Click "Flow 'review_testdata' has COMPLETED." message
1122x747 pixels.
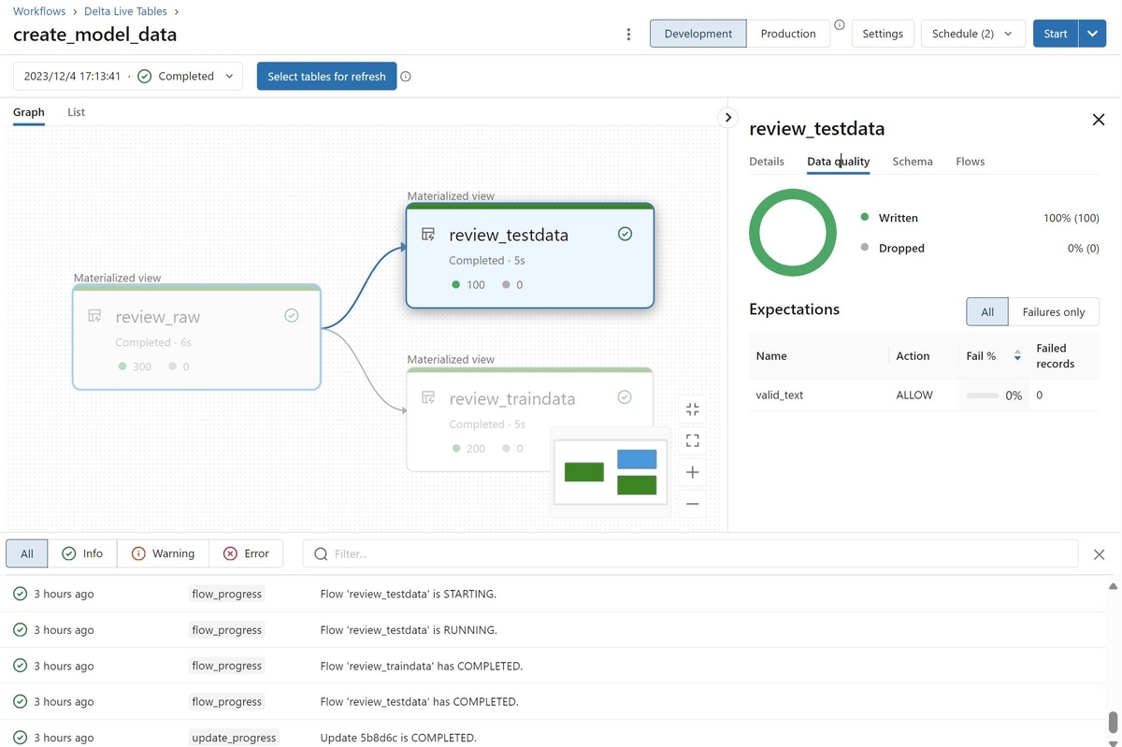pyautogui.click(x=419, y=701)
